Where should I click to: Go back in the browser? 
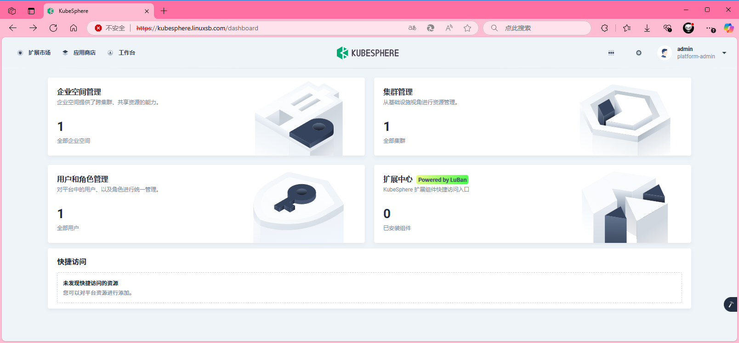pos(13,28)
